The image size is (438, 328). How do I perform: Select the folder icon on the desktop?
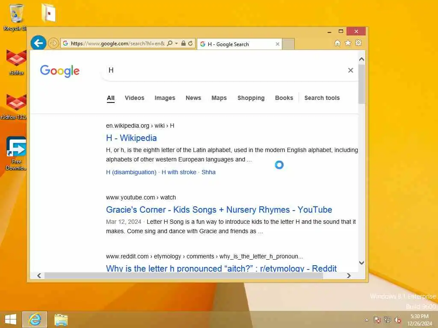[x=48, y=13]
